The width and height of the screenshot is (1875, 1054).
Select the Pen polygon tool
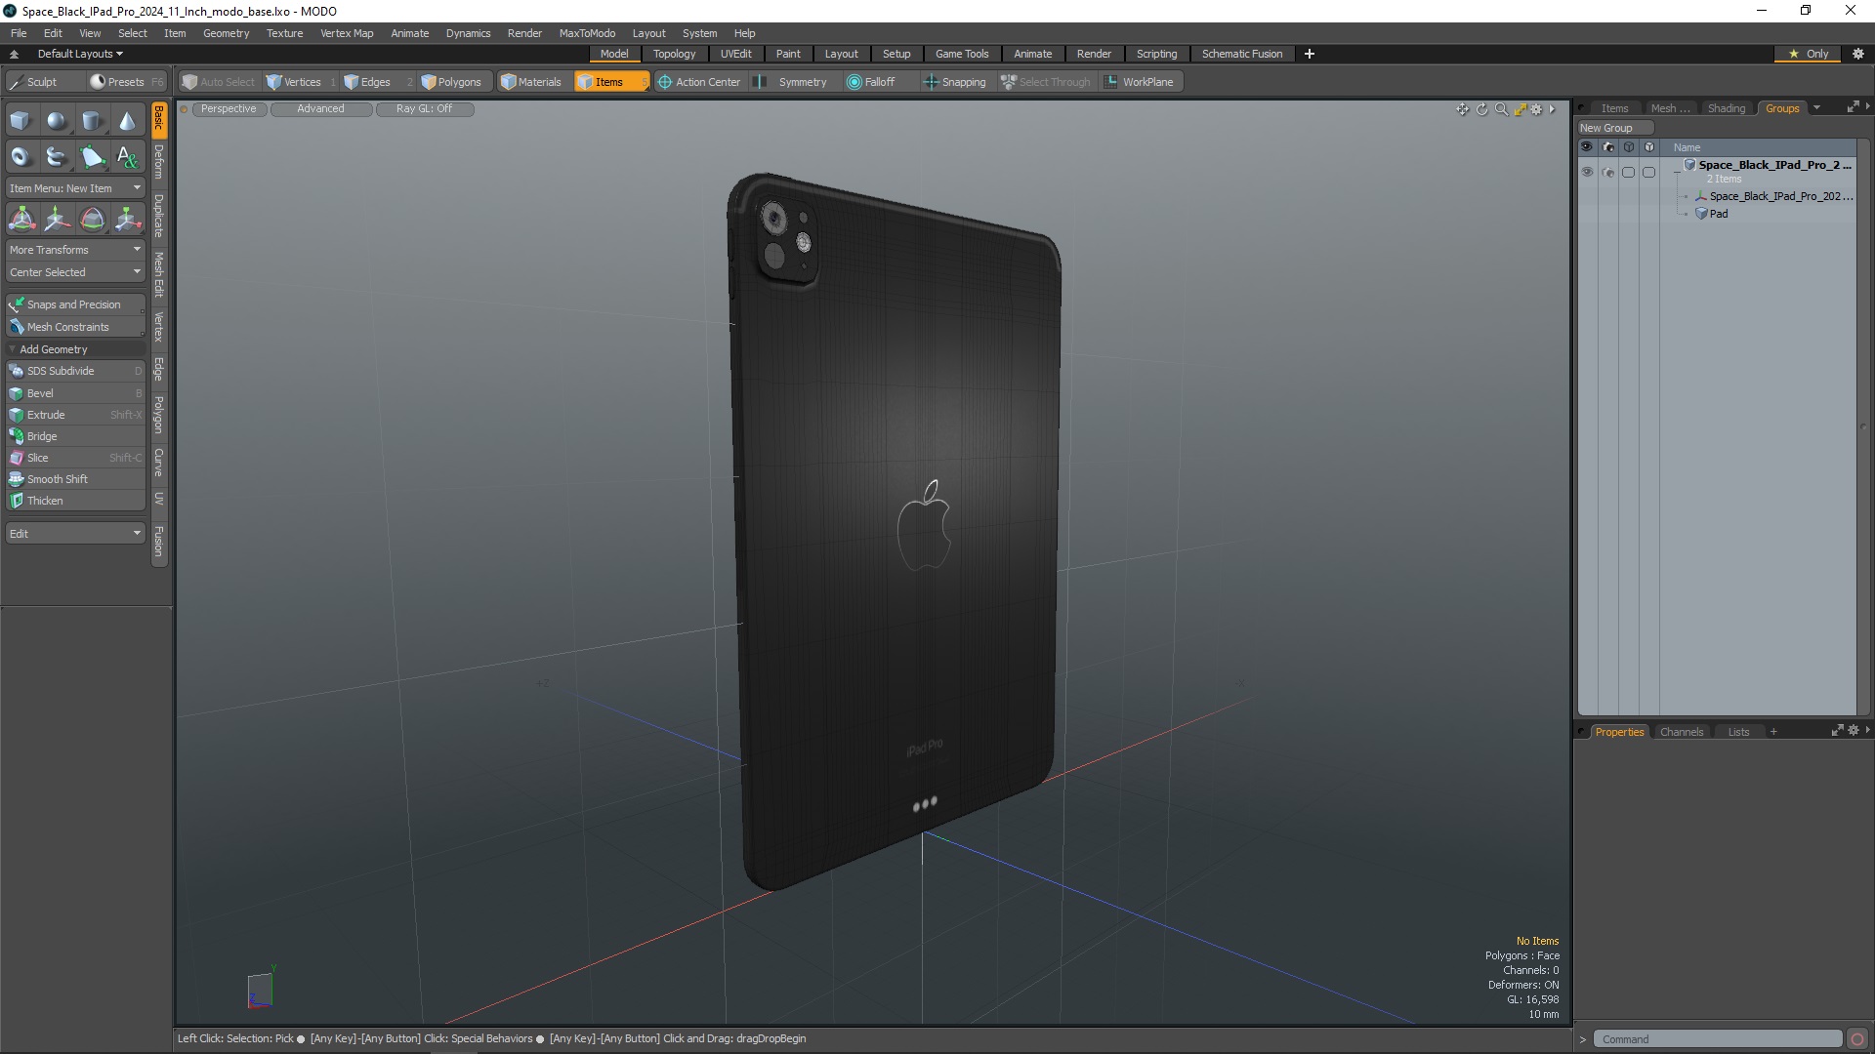[x=92, y=156]
